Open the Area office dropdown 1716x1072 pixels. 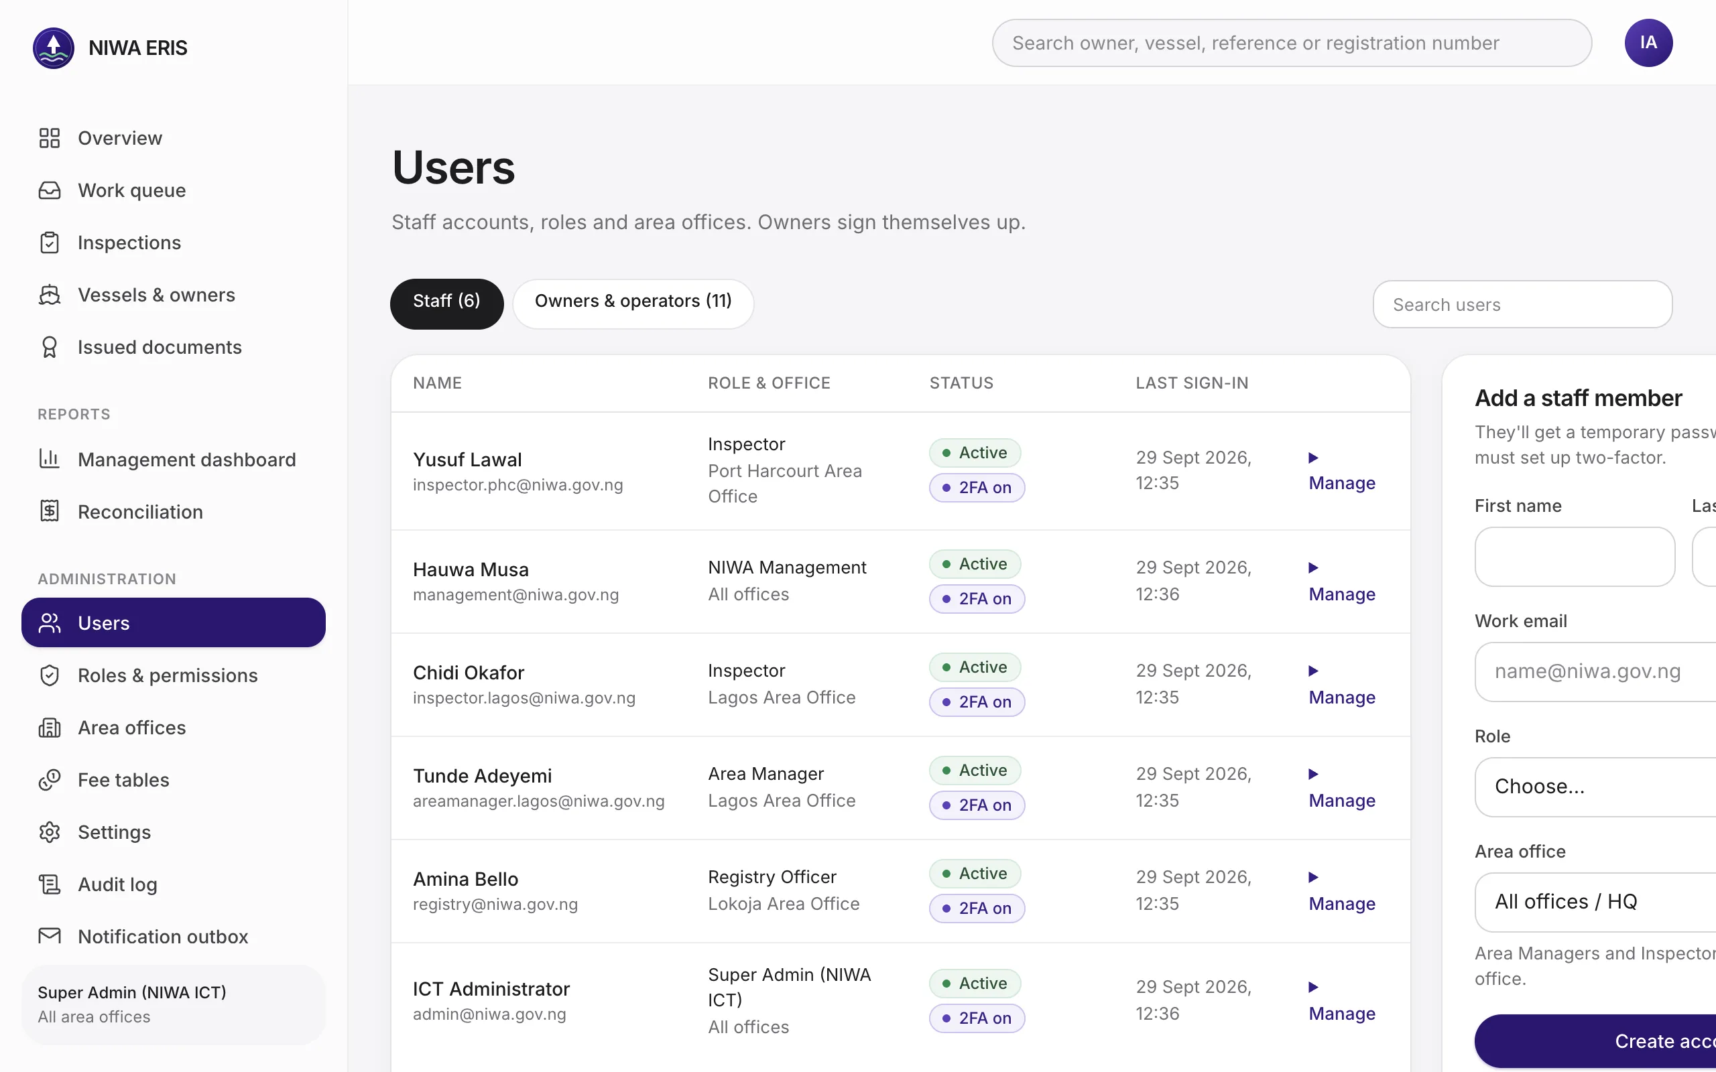click(1595, 902)
